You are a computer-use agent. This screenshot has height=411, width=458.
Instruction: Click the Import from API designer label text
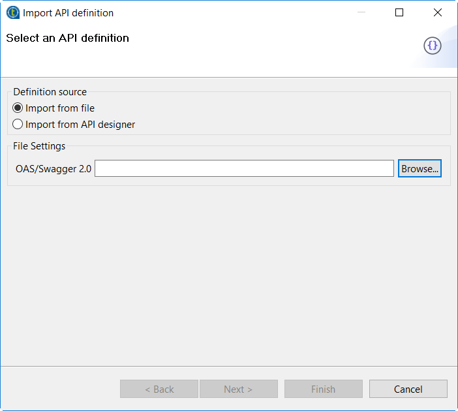tap(80, 124)
